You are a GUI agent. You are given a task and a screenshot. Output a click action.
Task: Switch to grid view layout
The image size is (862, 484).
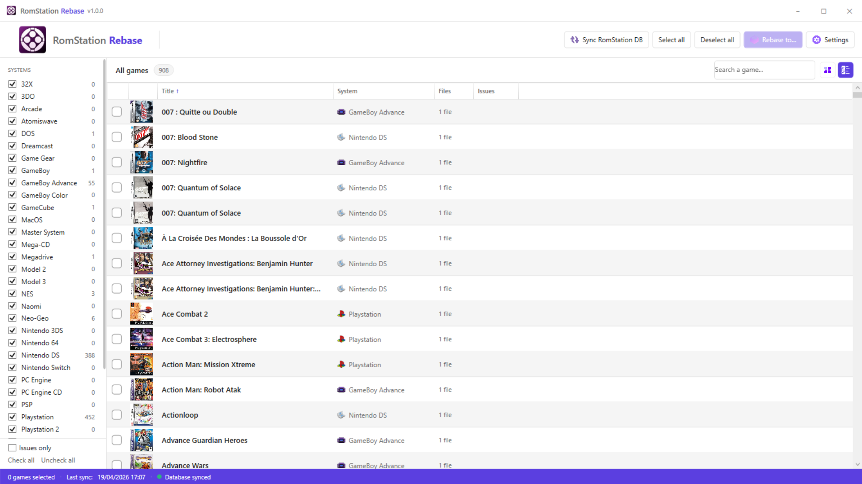827,70
